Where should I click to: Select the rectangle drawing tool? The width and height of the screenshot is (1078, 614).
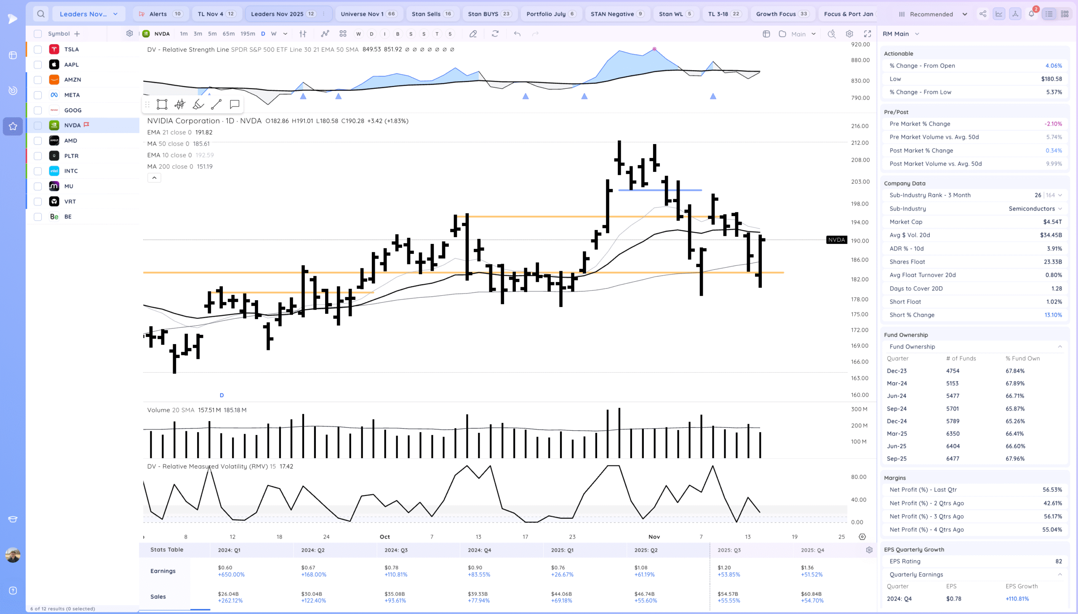click(x=162, y=104)
